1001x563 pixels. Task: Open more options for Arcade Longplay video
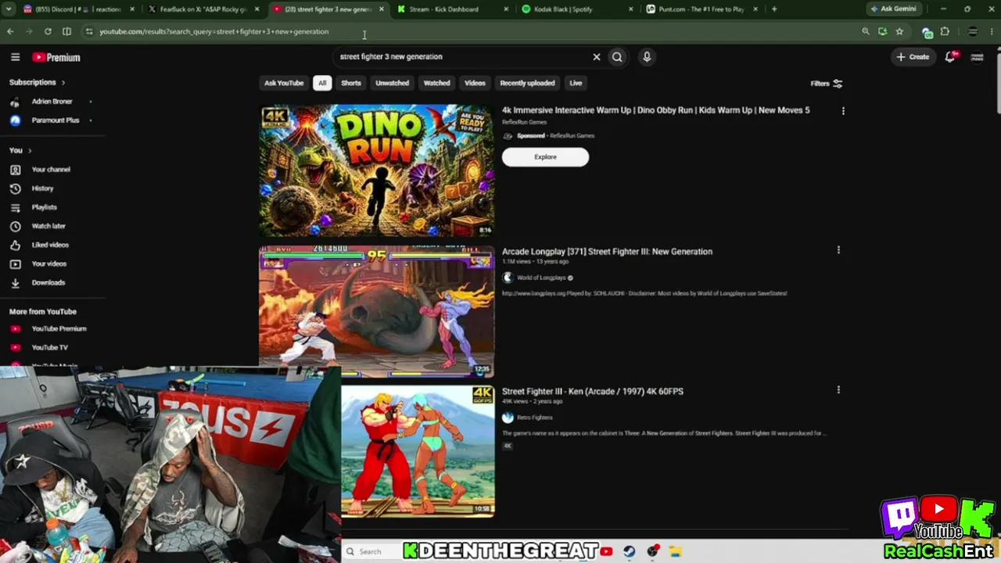[x=838, y=250]
